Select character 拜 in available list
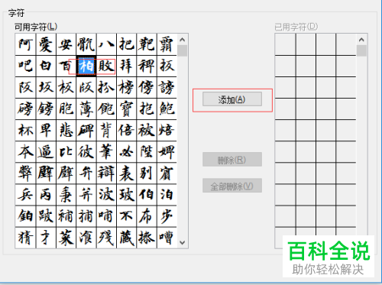The height and width of the screenshot is (285, 382). 127,66
